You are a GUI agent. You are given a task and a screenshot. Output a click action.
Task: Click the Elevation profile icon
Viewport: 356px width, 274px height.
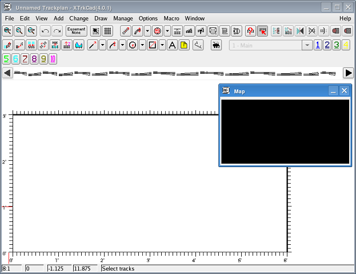pos(79,45)
